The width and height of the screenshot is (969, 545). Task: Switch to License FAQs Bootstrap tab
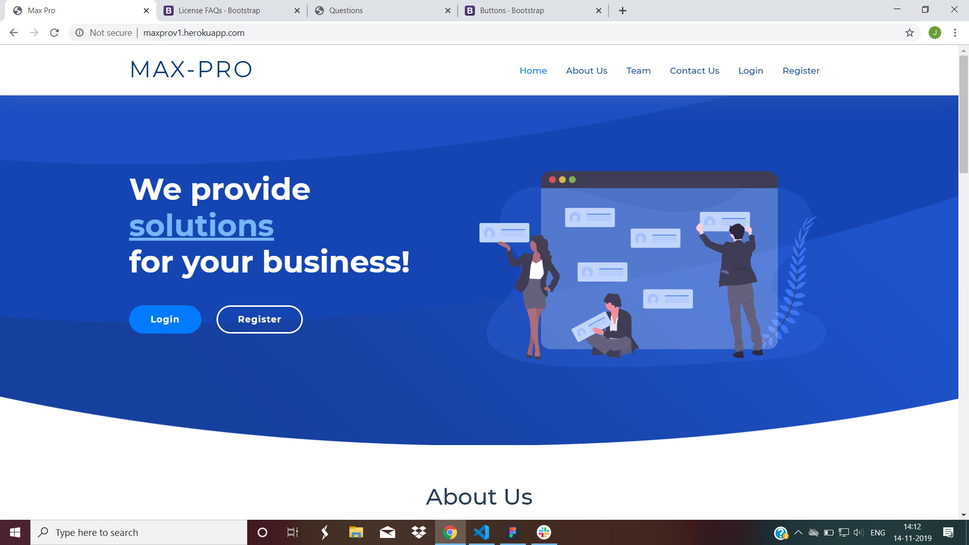pos(219,11)
